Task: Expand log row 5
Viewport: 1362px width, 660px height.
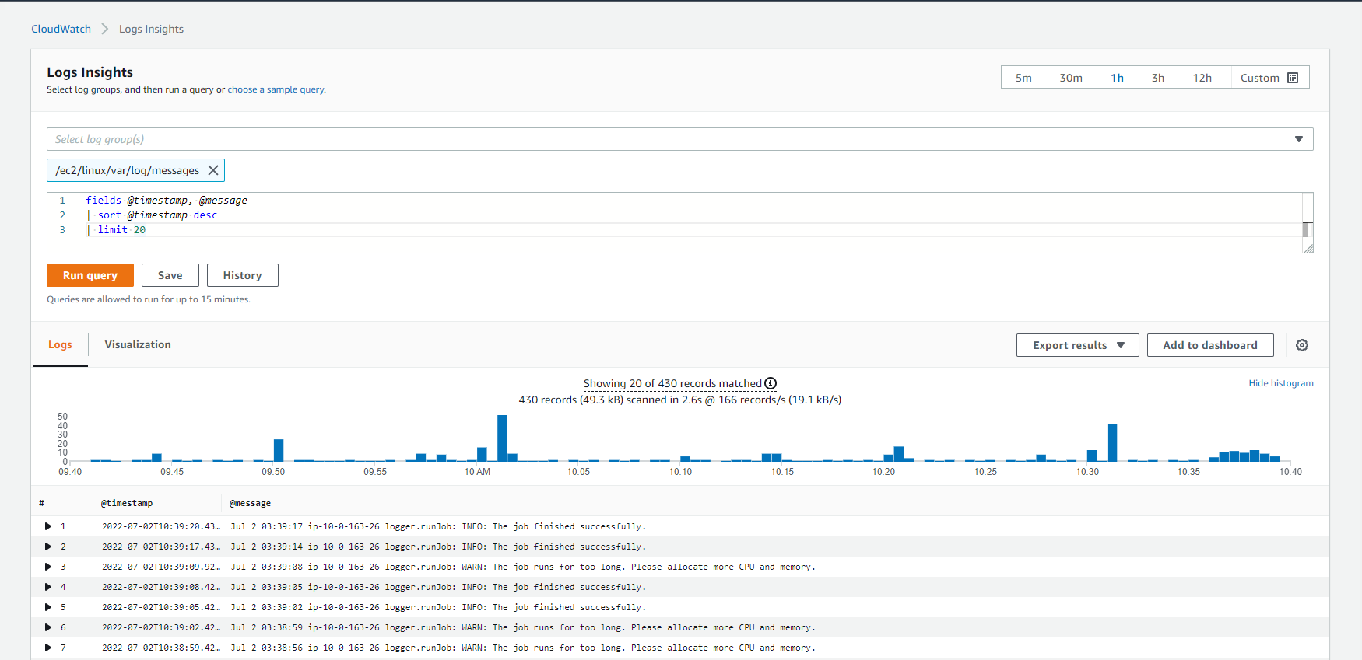Action: [48, 607]
